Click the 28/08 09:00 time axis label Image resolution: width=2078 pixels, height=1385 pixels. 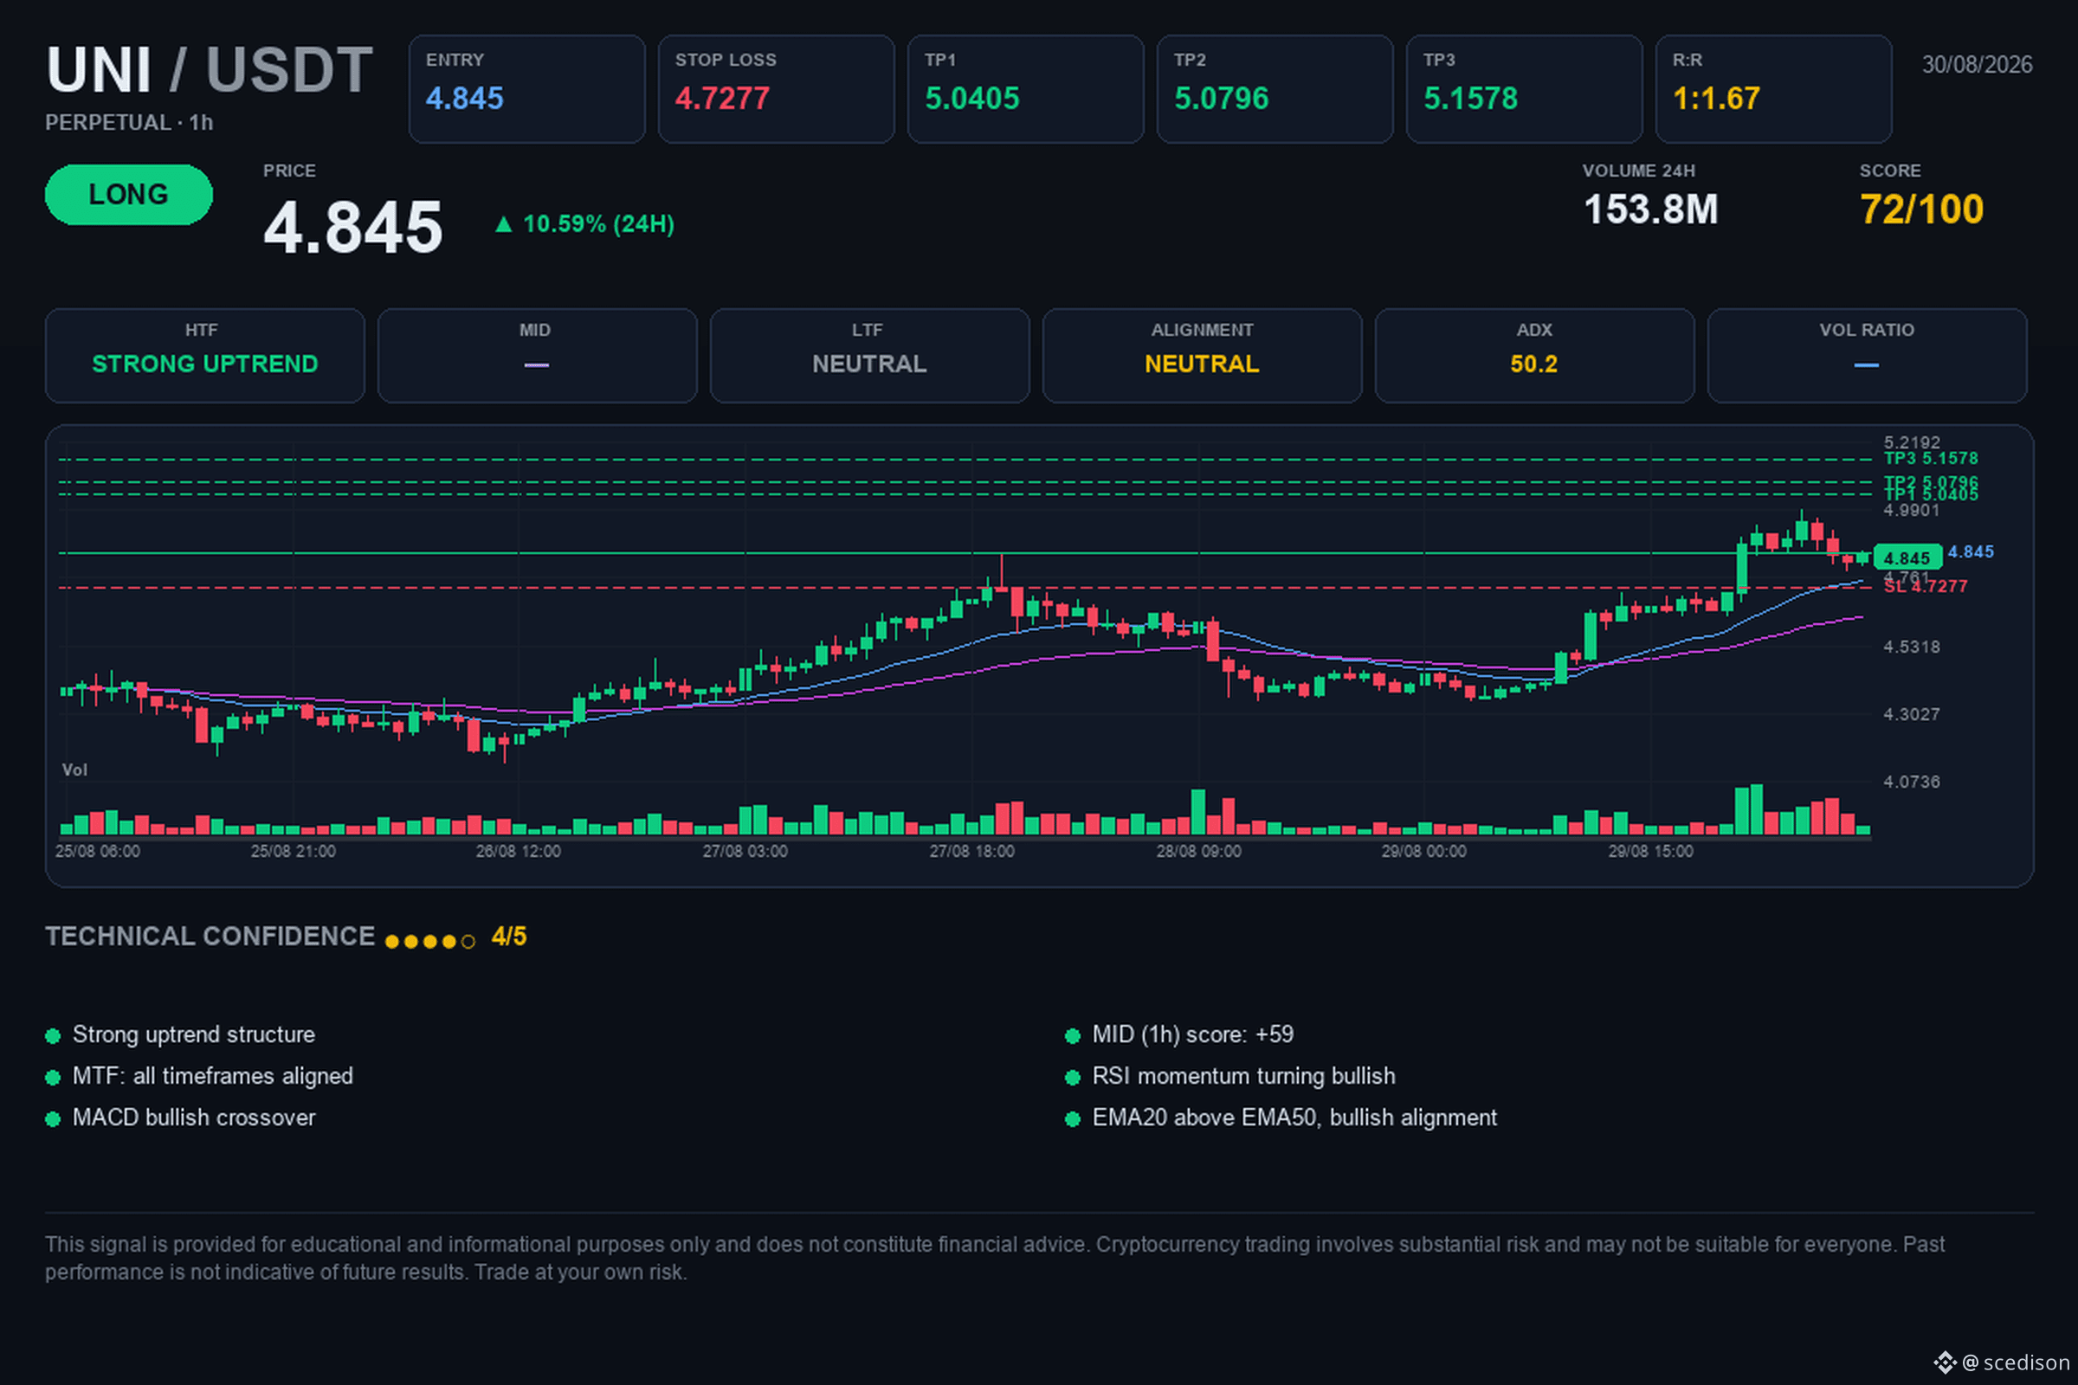coord(1199,852)
